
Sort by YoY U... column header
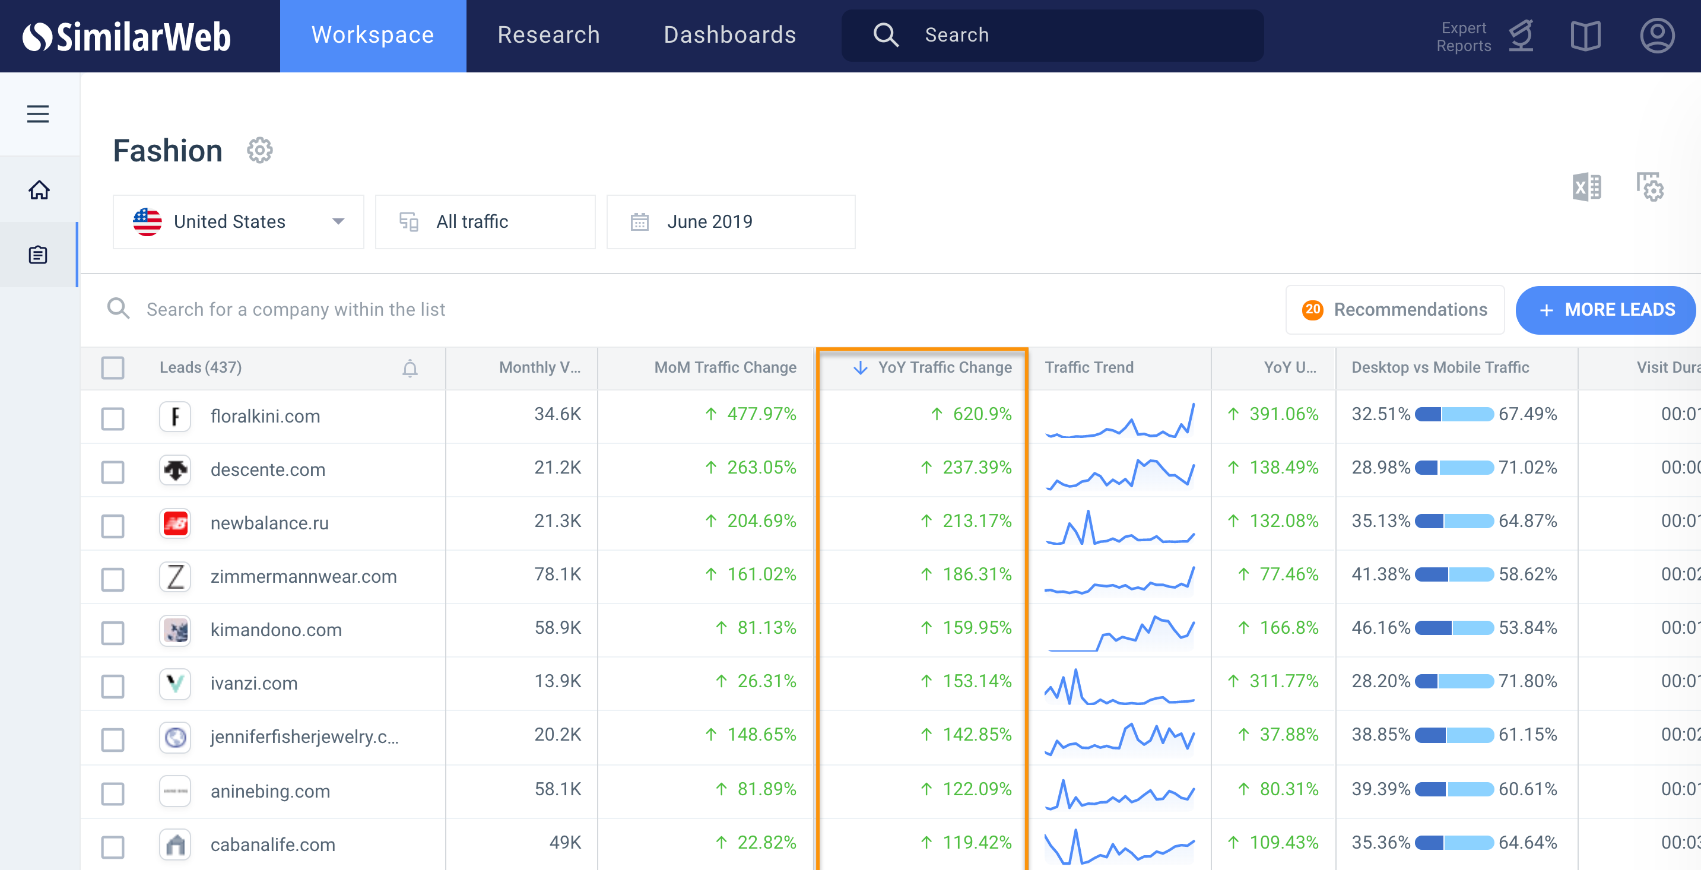coord(1290,368)
